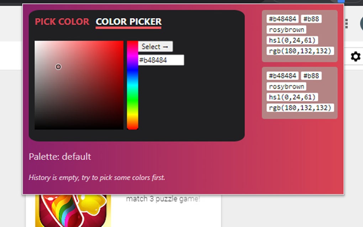The image size is (363, 227).
Task: Copy the hsl(0,24,61) value chip
Action: point(291,40)
